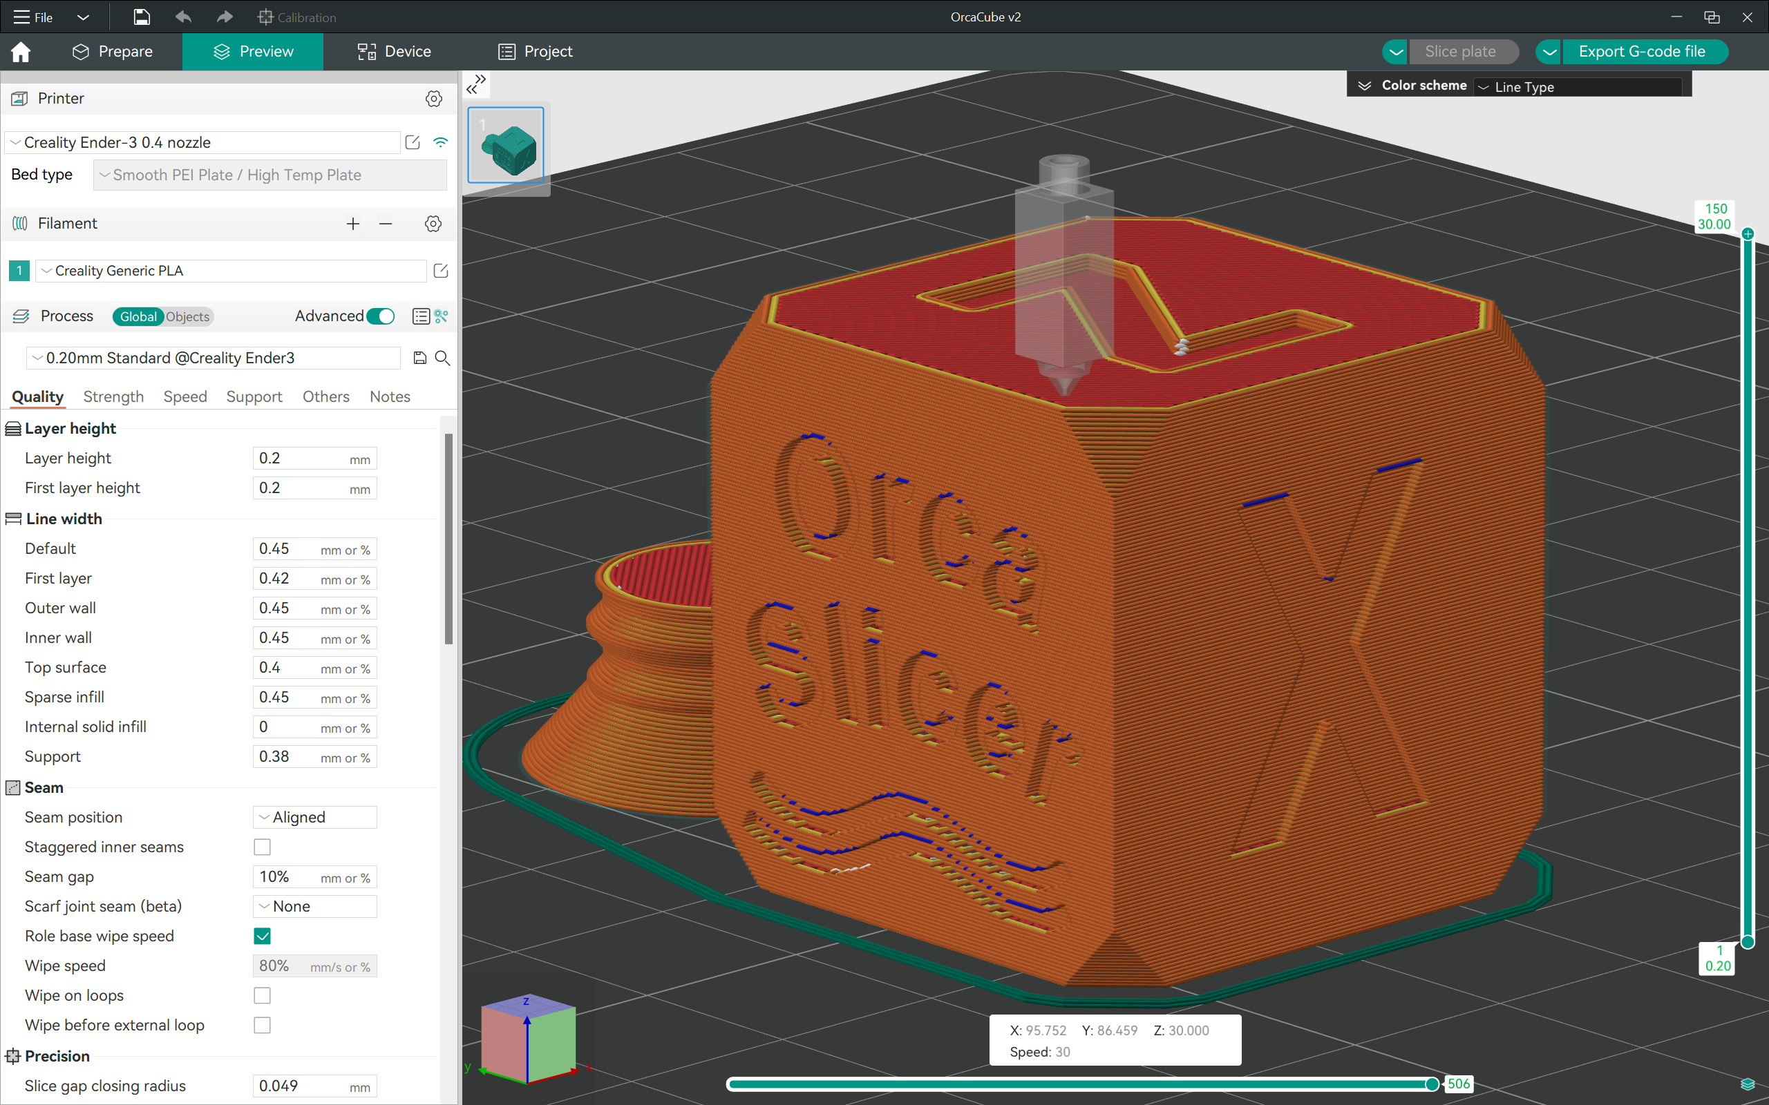
Task: Search process settings with magnifier icon
Action: pos(442,358)
